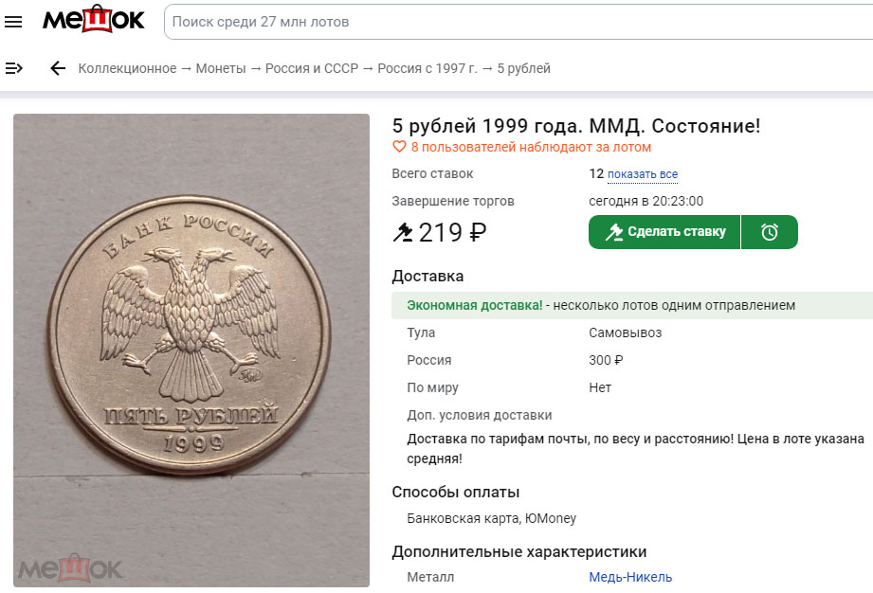Set auction reminder with alarm clock icon

coord(770,232)
